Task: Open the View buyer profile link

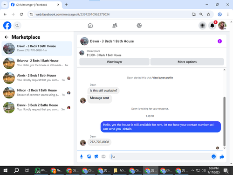Action: (163, 78)
